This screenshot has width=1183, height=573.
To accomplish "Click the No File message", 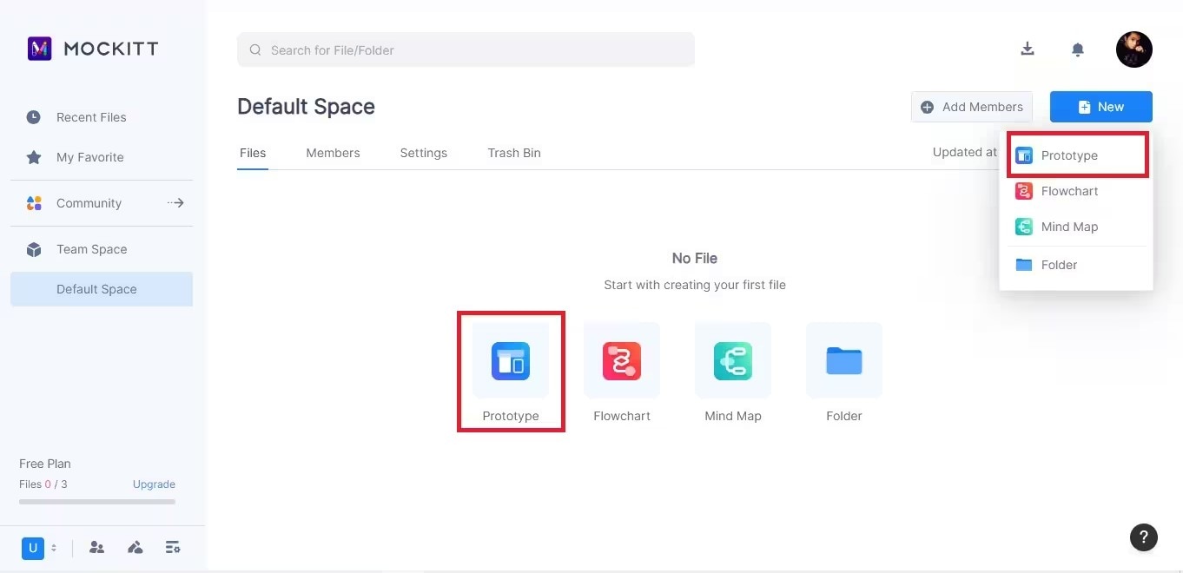I will coord(695,258).
